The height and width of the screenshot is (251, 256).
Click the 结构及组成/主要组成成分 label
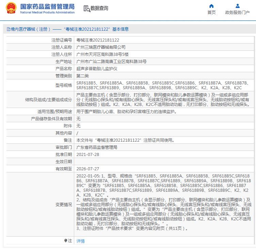pos(48,100)
